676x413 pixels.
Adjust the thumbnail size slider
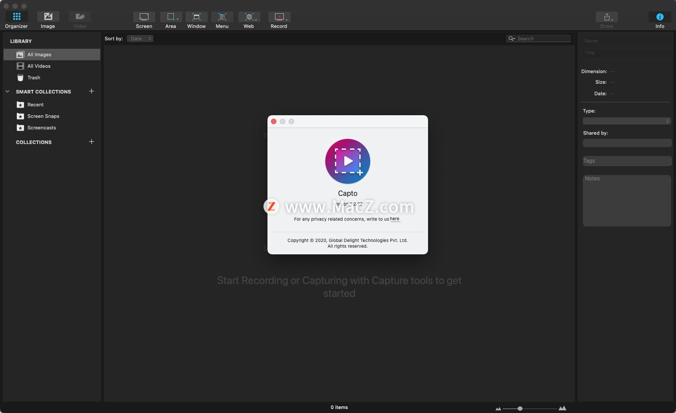pos(520,409)
